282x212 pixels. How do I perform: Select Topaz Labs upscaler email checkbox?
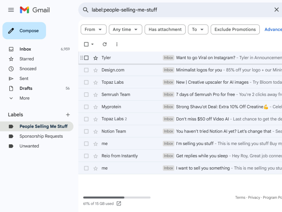click(x=86, y=82)
